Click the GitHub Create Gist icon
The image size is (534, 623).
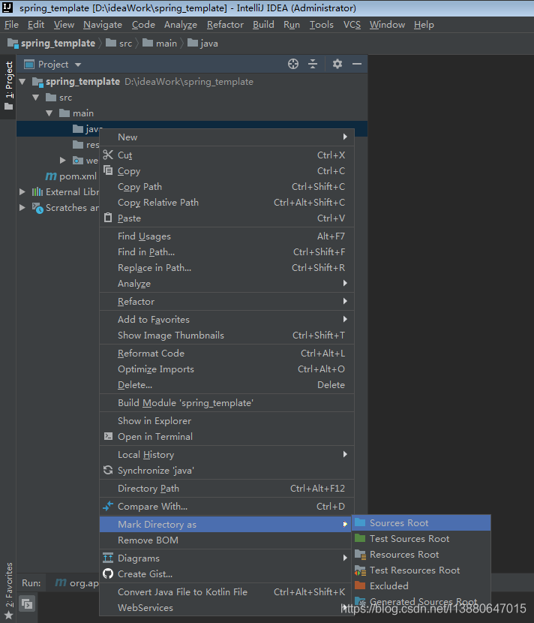pos(108,573)
